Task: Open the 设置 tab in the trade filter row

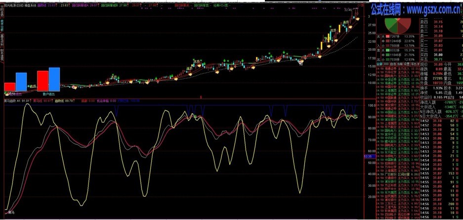Action: click(x=406, y=64)
